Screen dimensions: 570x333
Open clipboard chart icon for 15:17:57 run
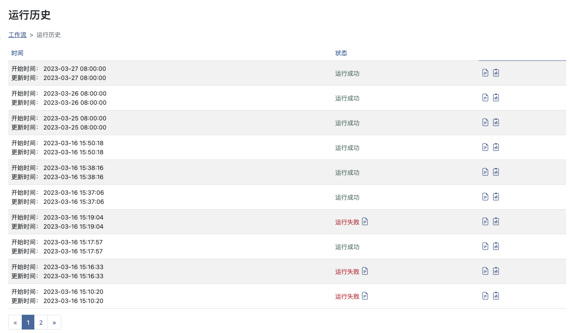click(x=496, y=246)
